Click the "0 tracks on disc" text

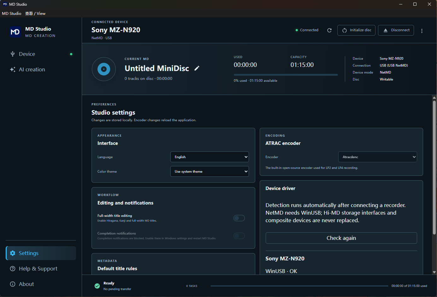(139, 79)
